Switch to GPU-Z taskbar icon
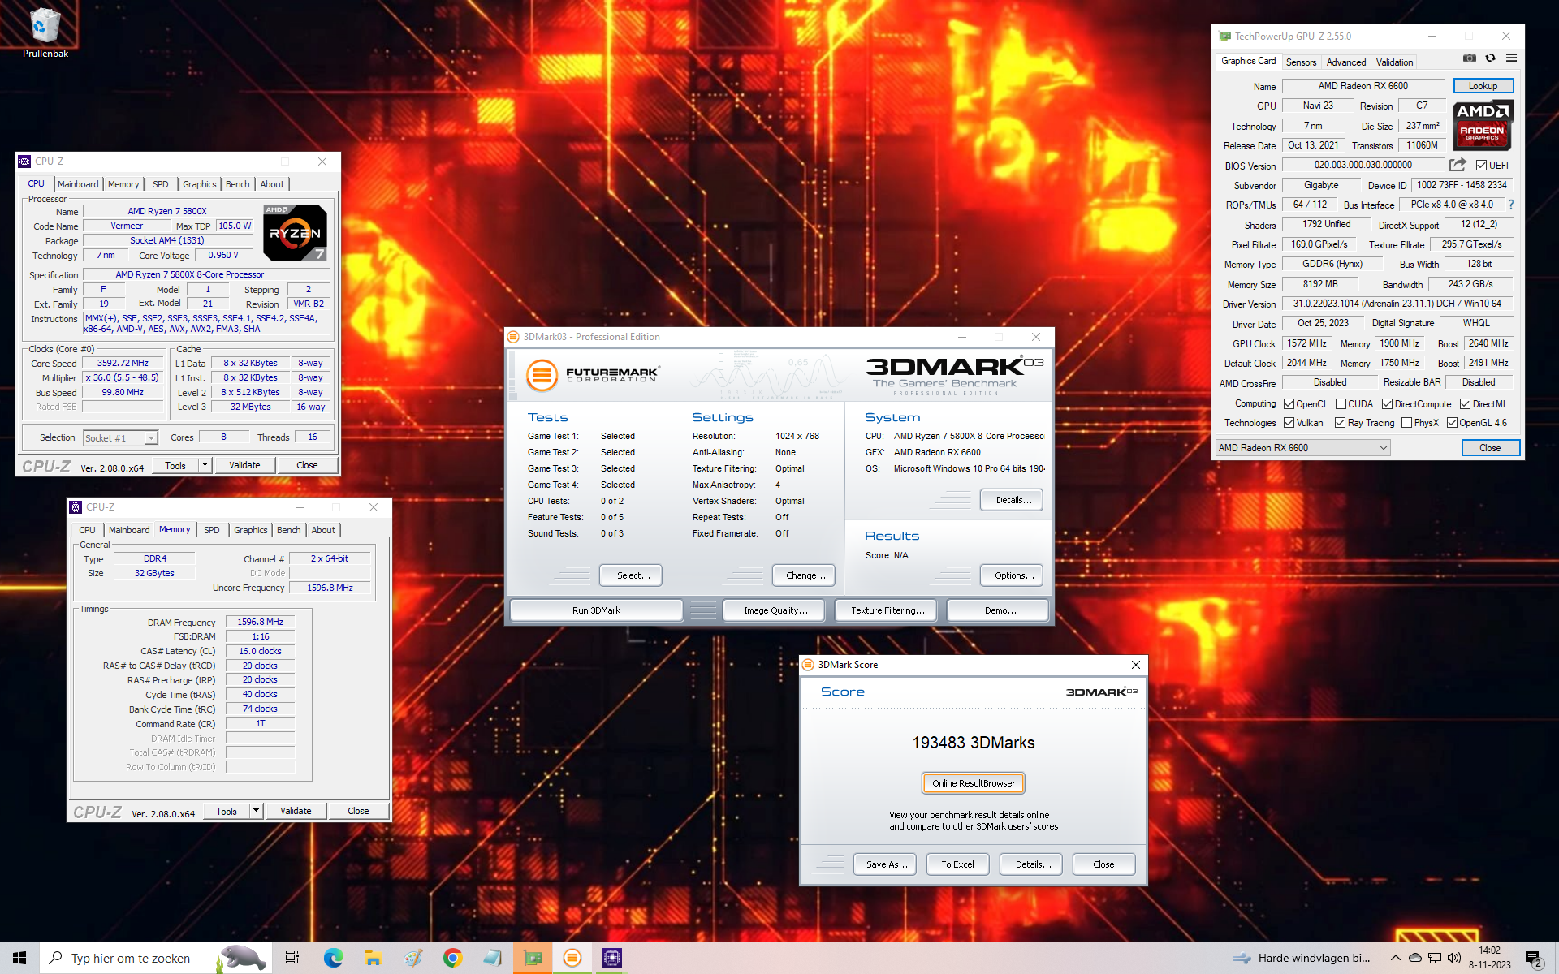This screenshot has width=1559, height=974. pyautogui.click(x=533, y=958)
